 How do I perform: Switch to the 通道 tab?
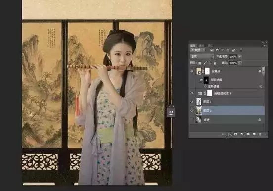[201, 46]
